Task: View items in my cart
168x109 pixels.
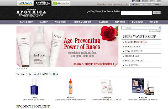Action: click(x=145, y=4)
